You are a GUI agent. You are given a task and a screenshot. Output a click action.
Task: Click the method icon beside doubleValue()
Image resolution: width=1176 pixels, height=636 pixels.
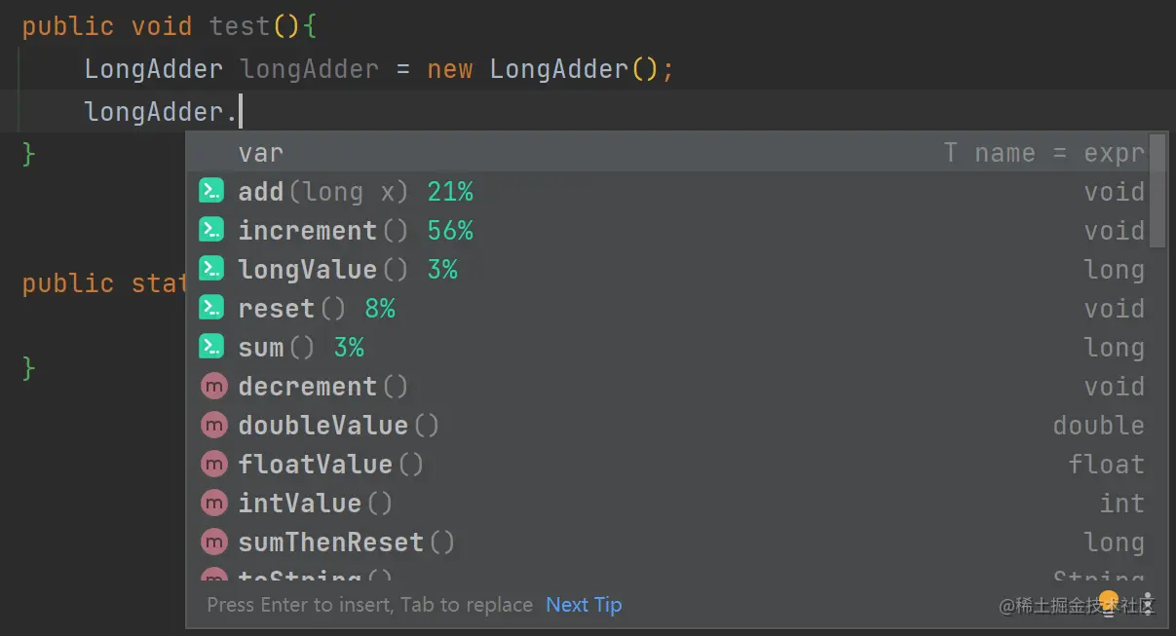click(x=212, y=425)
